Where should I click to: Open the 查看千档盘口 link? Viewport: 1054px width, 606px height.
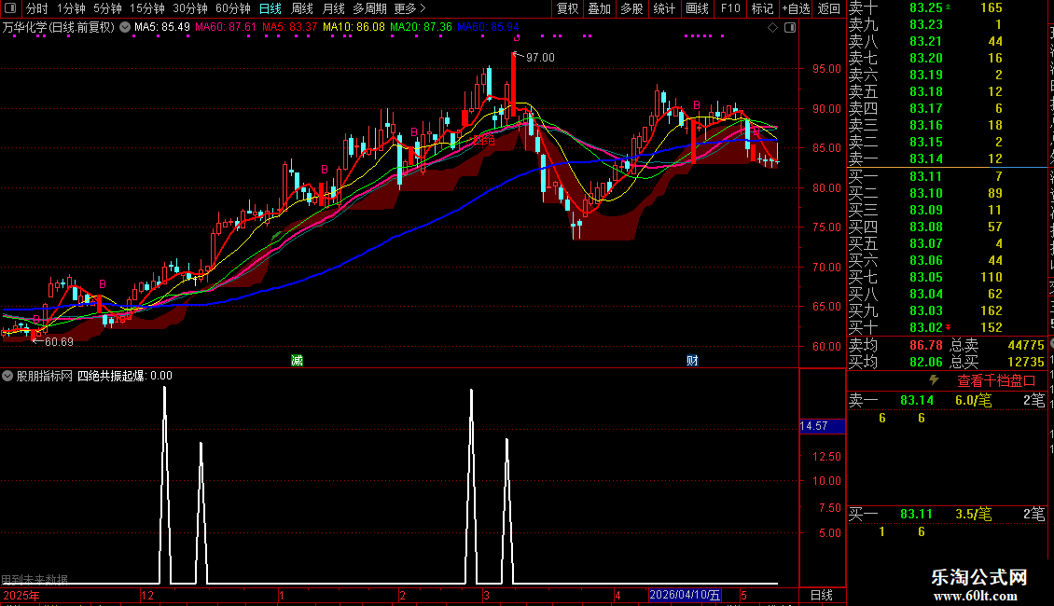(996, 381)
